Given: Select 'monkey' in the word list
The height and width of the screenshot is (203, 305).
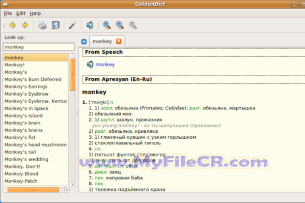Looking at the screenshot, I should 36,58.
